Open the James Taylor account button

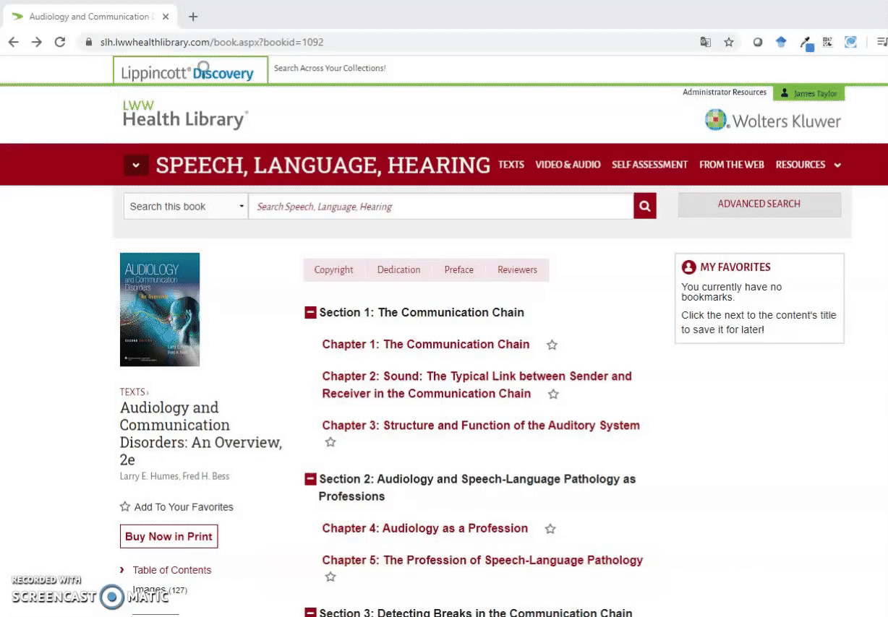(x=808, y=93)
